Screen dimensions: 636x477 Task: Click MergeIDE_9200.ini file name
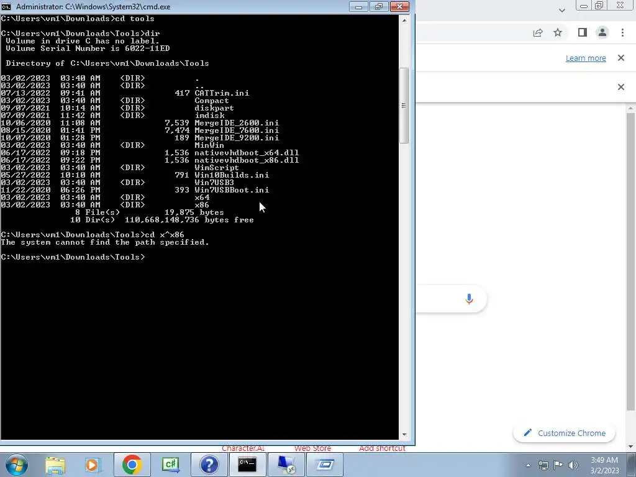[x=237, y=138]
